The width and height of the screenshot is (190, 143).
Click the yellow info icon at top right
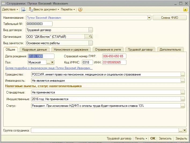coord(185,9)
